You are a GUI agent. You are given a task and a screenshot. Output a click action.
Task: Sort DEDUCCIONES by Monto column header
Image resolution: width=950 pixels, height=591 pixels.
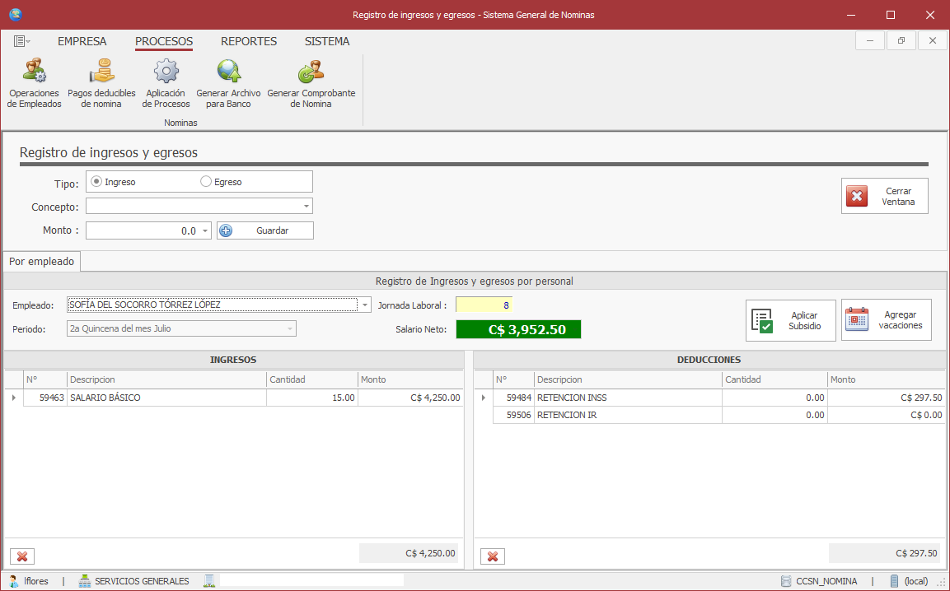coord(886,379)
